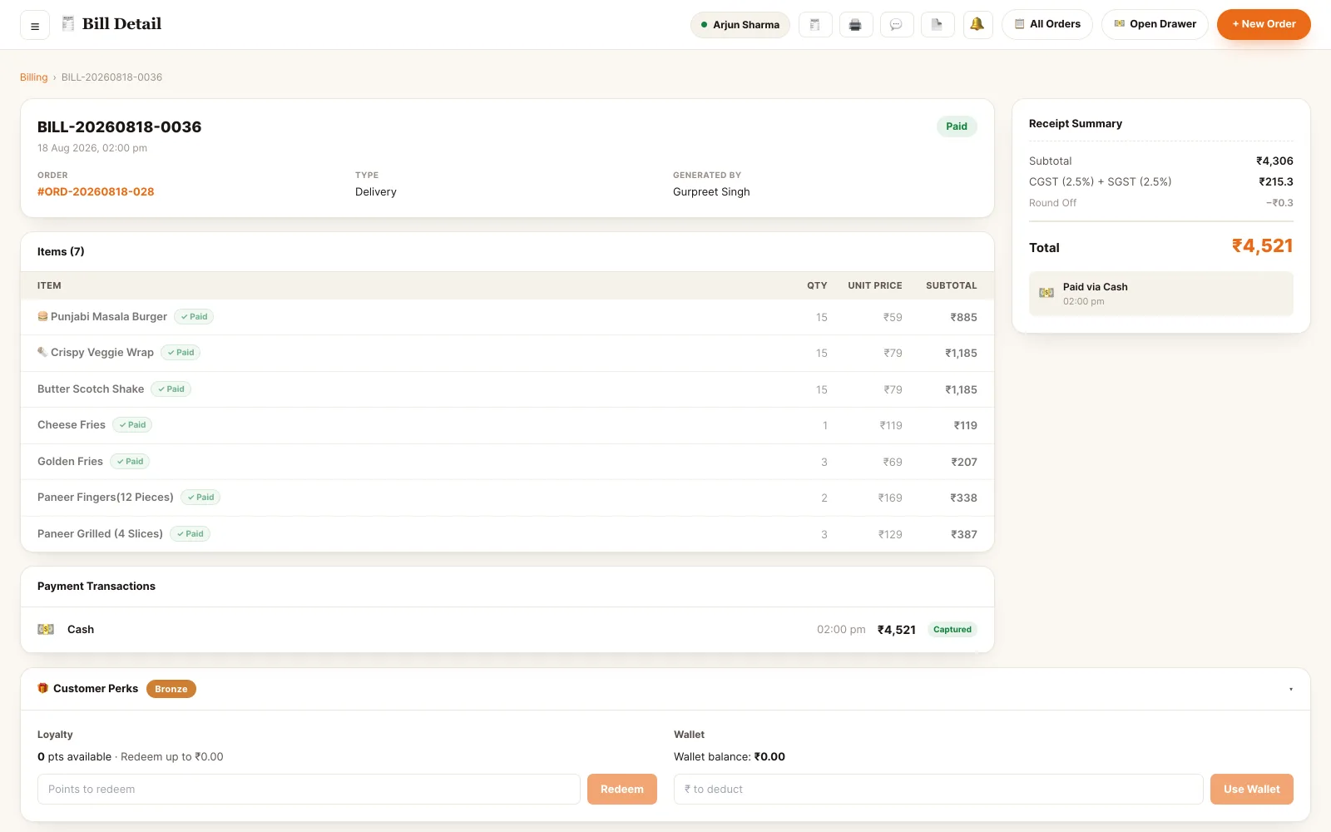Open the notifications bell
The height and width of the screenshot is (832, 1331).
(977, 24)
